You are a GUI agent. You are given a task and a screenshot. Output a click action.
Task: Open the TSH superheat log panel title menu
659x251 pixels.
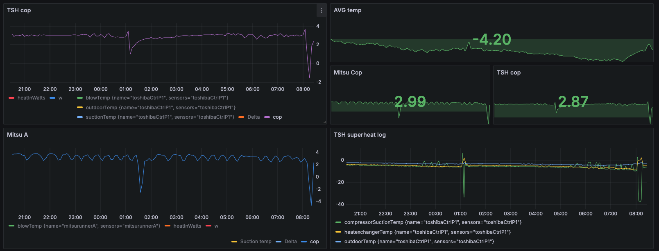pyautogui.click(x=360, y=135)
